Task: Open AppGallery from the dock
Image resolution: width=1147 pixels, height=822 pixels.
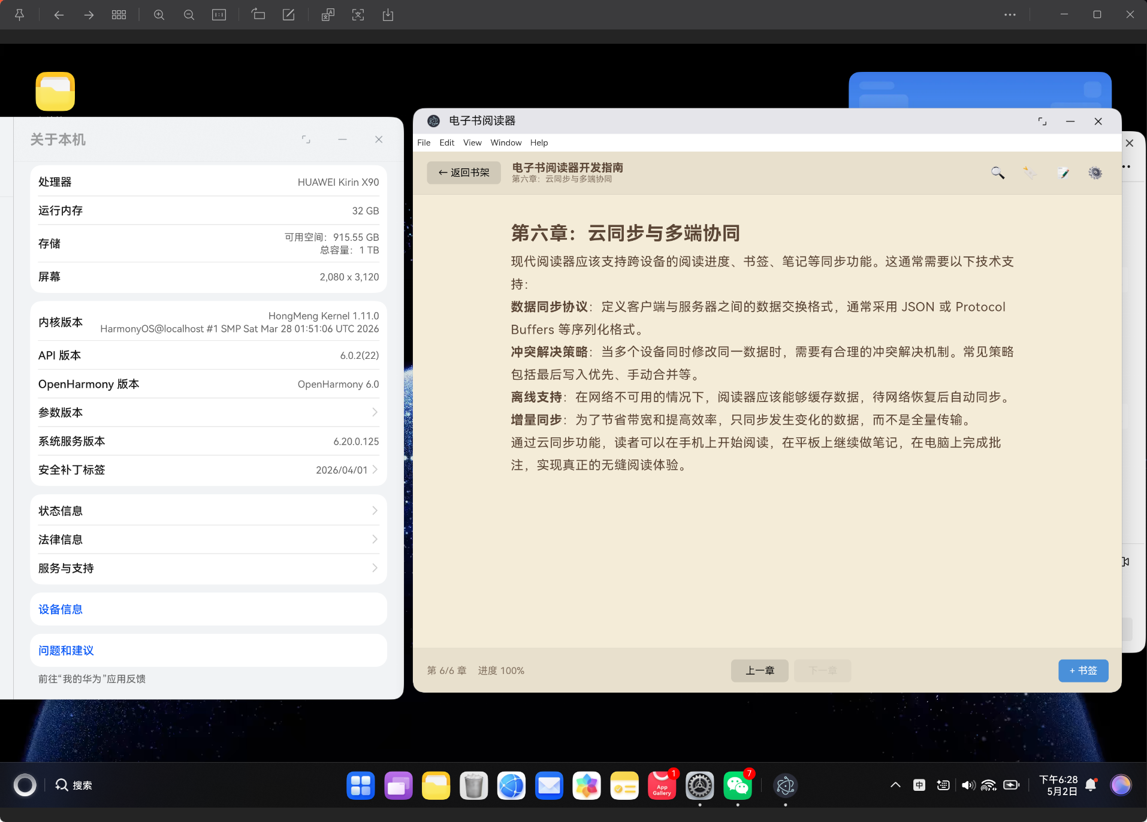Action: tap(662, 785)
